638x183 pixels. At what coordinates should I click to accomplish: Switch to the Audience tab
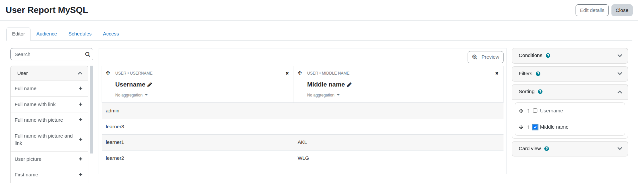(47, 34)
